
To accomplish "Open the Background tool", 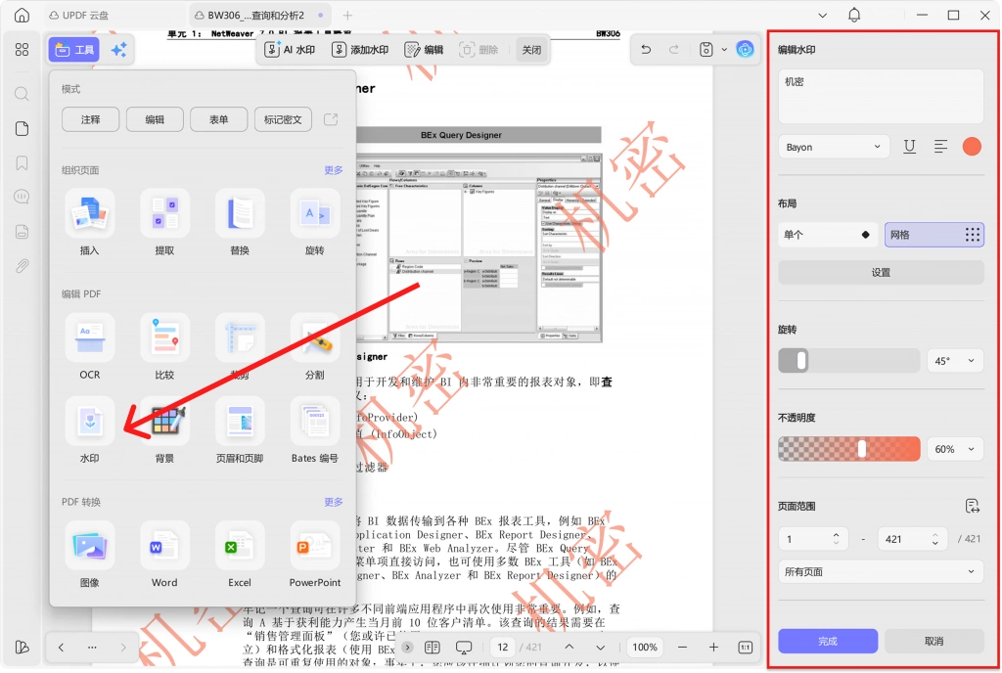I will point(164,431).
